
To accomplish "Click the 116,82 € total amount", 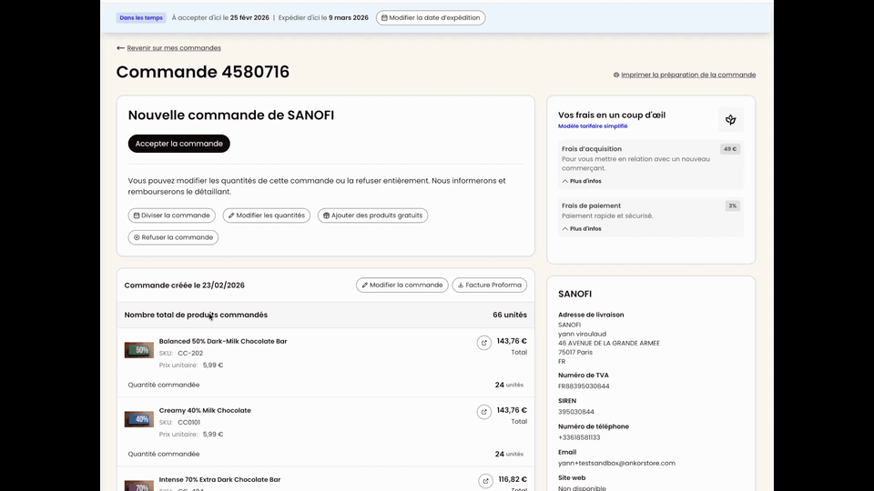I will [x=513, y=479].
